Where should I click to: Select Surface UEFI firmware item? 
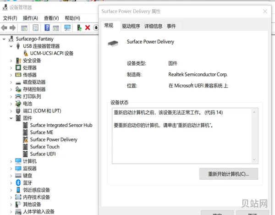pos(43,154)
